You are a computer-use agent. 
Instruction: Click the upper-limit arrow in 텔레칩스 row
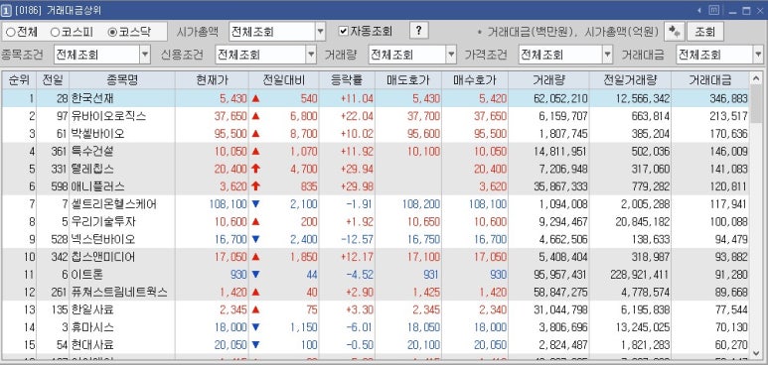click(255, 169)
